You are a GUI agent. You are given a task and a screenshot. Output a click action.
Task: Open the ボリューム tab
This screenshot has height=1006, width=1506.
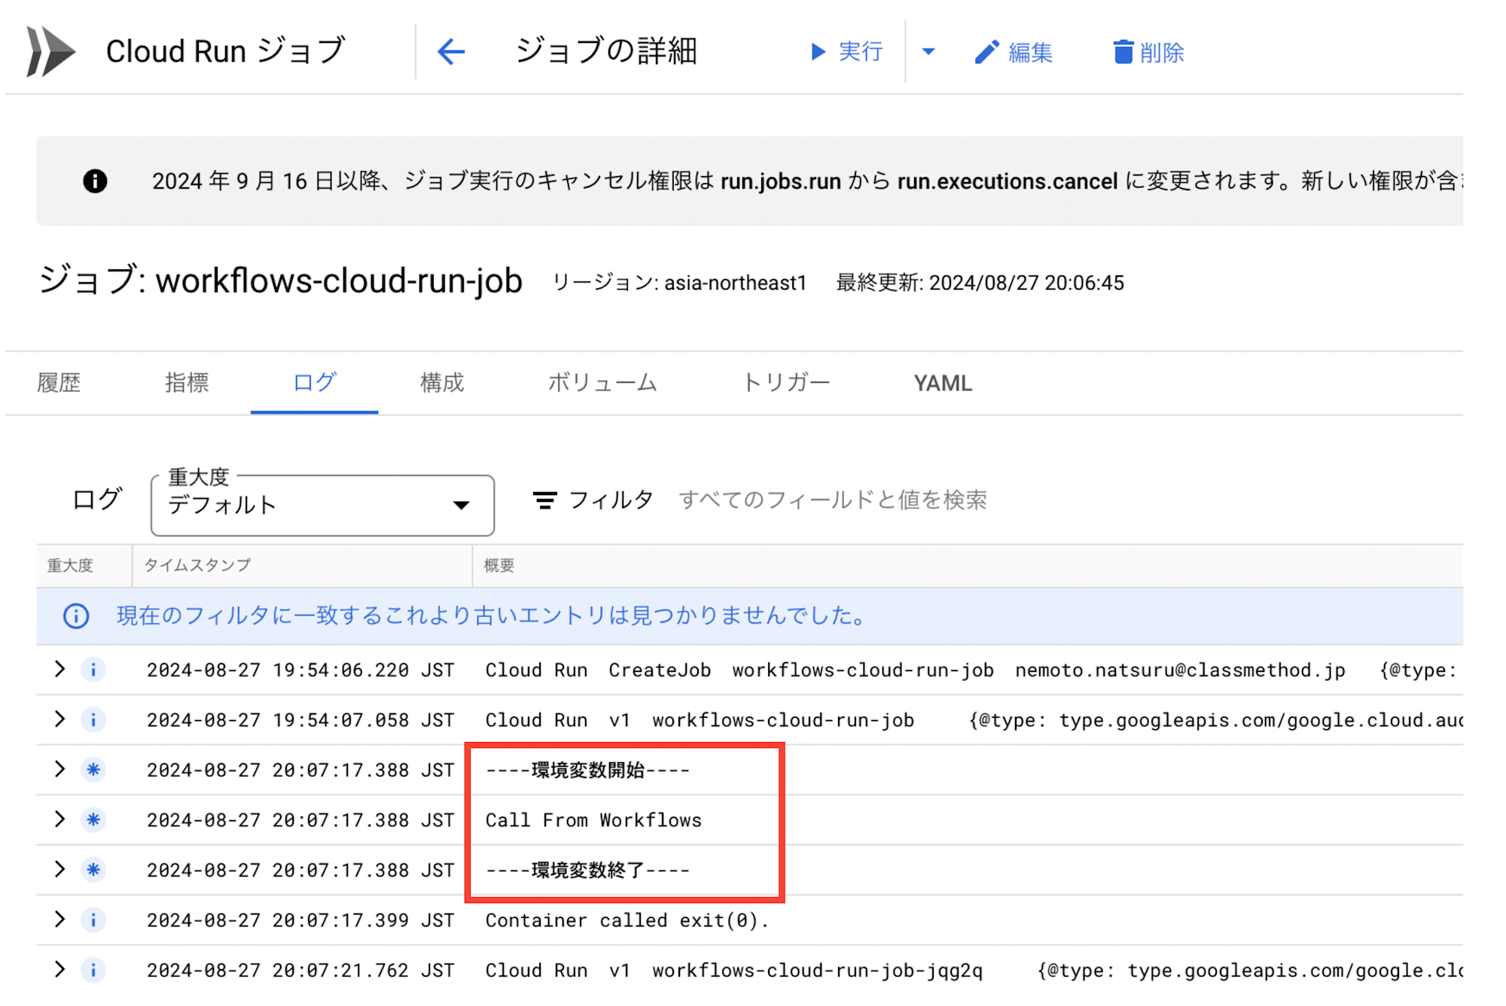(602, 383)
